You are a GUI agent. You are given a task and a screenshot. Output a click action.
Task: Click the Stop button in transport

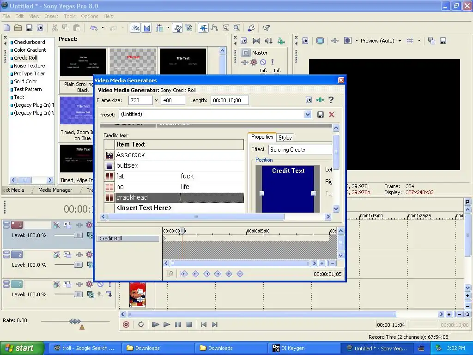(x=189, y=324)
